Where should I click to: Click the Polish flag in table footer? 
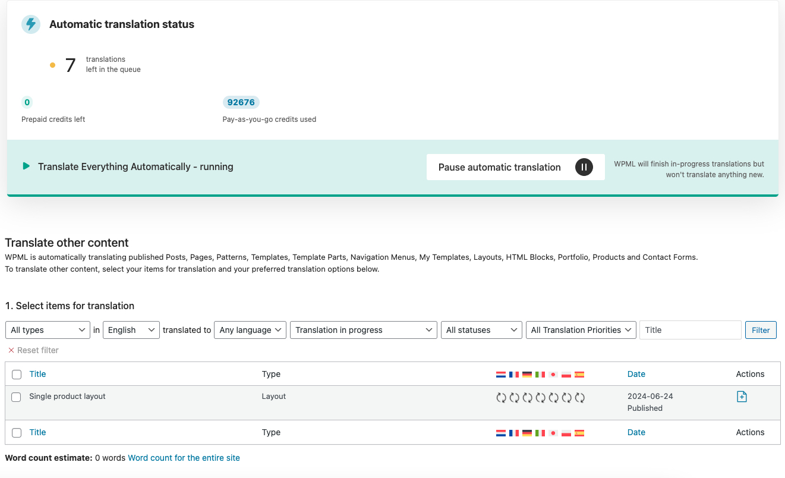[566, 433]
